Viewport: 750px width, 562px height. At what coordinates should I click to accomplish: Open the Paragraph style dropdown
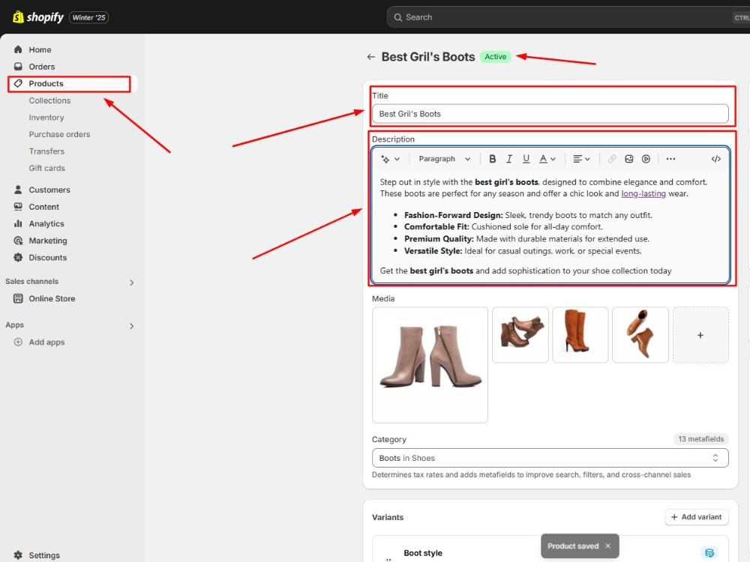coord(444,159)
